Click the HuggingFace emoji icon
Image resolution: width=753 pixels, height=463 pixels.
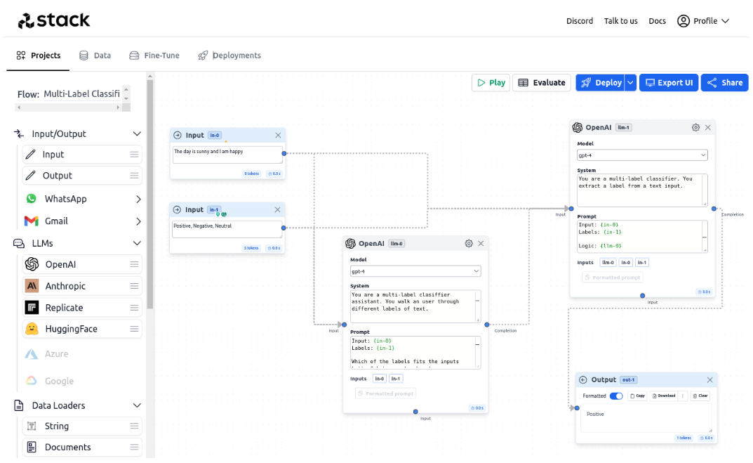pyautogui.click(x=32, y=329)
